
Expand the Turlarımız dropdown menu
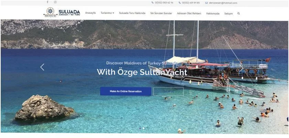tap(107, 13)
